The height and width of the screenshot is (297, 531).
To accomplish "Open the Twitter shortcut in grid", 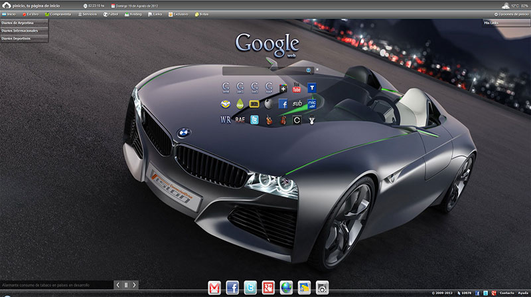I will pyautogui.click(x=254, y=120).
